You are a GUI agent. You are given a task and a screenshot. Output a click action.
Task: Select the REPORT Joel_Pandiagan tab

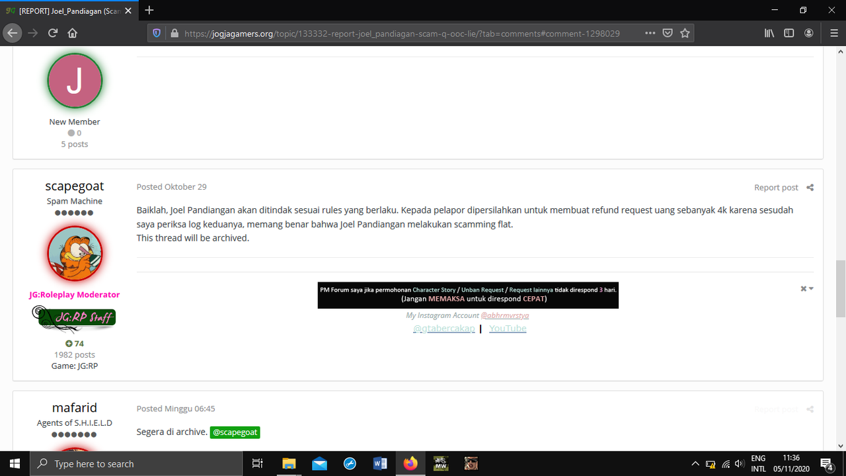point(70,11)
